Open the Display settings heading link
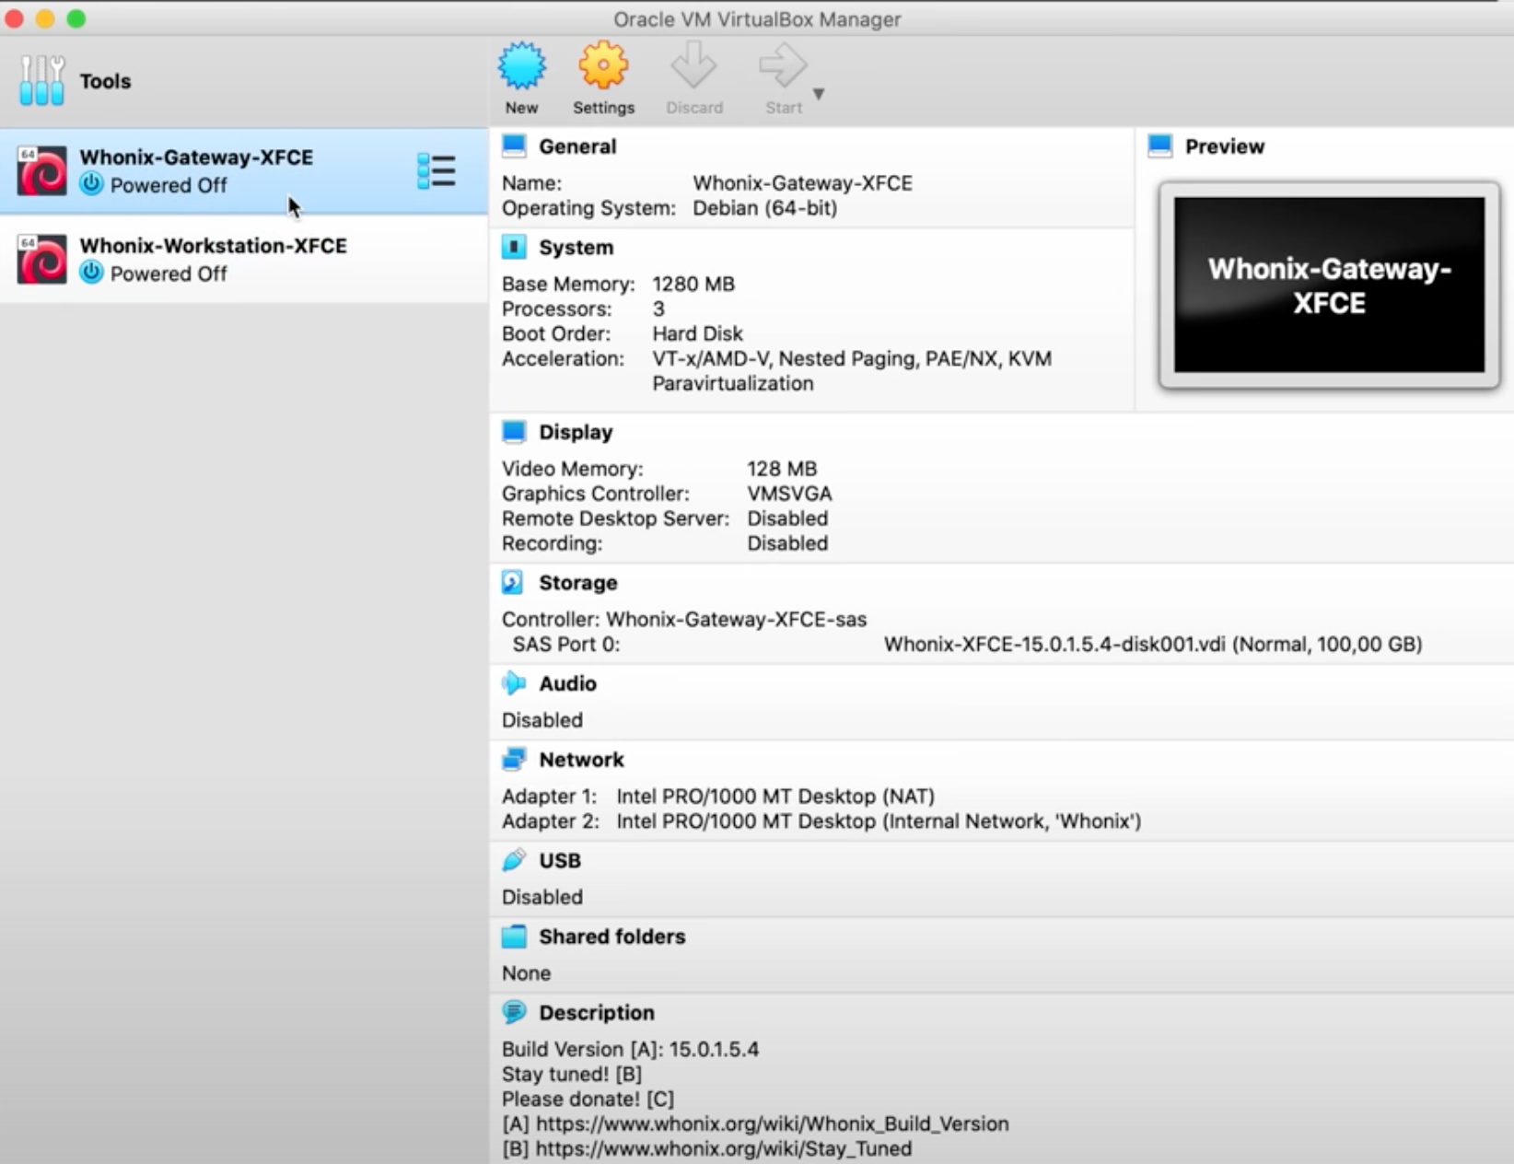 tap(576, 432)
